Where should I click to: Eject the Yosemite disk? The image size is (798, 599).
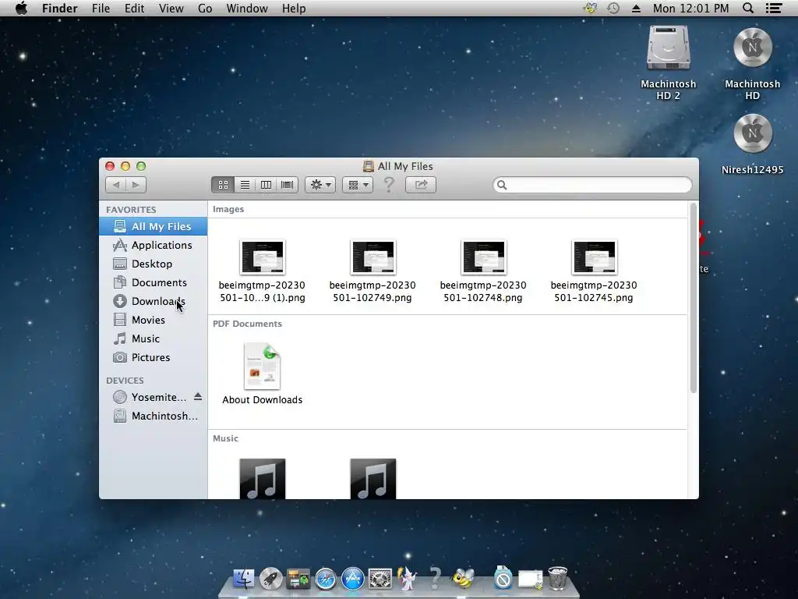pos(198,397)
